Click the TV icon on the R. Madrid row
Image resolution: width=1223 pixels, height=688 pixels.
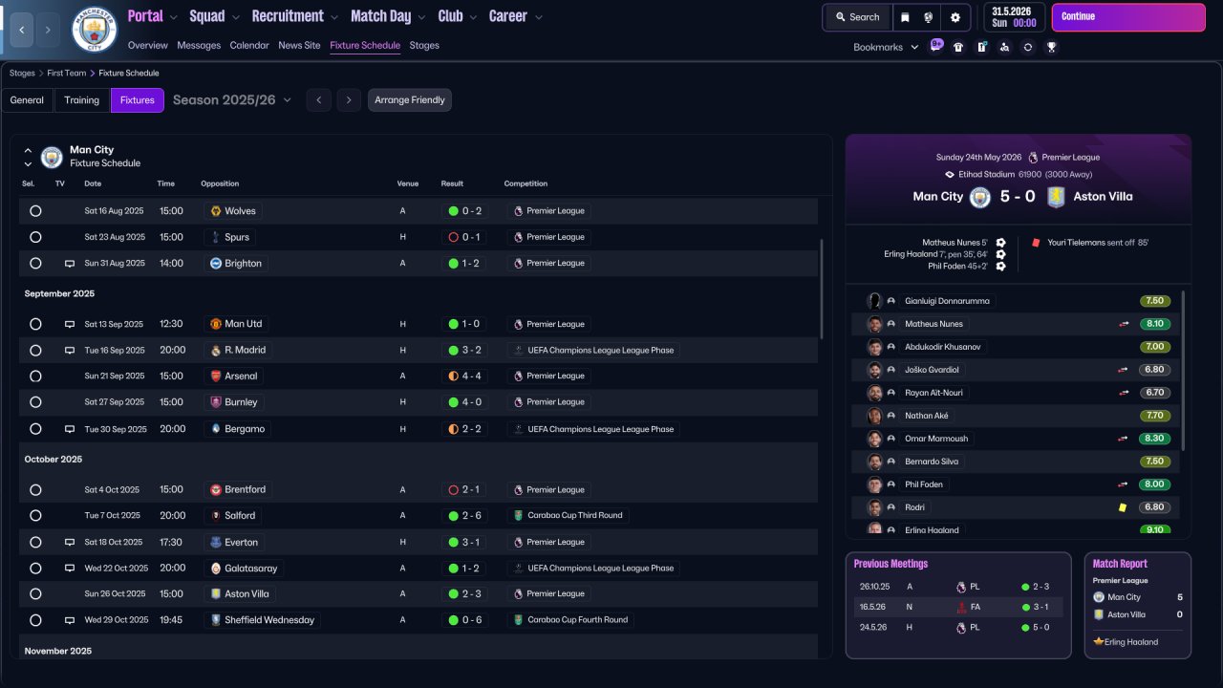69,351
